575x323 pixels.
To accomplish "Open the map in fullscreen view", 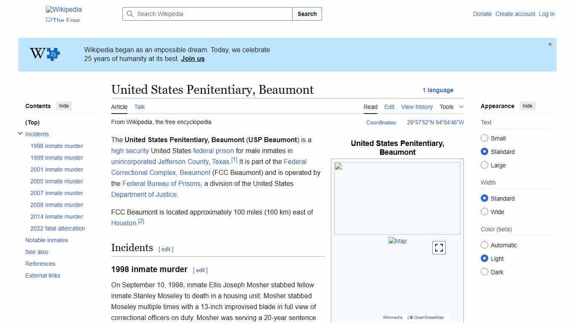I will (439, 248).
